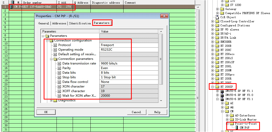This screenshot has height=132, width=272.
Task: Click the Diagnostics folder icon
Action: 55,101
